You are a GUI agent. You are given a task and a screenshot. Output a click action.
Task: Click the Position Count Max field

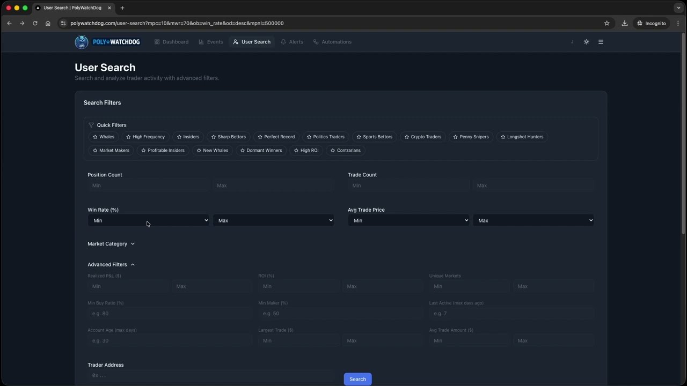[273, 185]
